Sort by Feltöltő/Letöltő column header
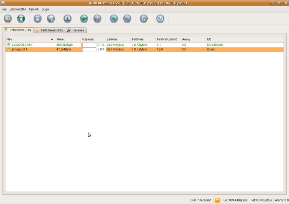The height and width of the screenshot is (204, 289). coord(168,39)
